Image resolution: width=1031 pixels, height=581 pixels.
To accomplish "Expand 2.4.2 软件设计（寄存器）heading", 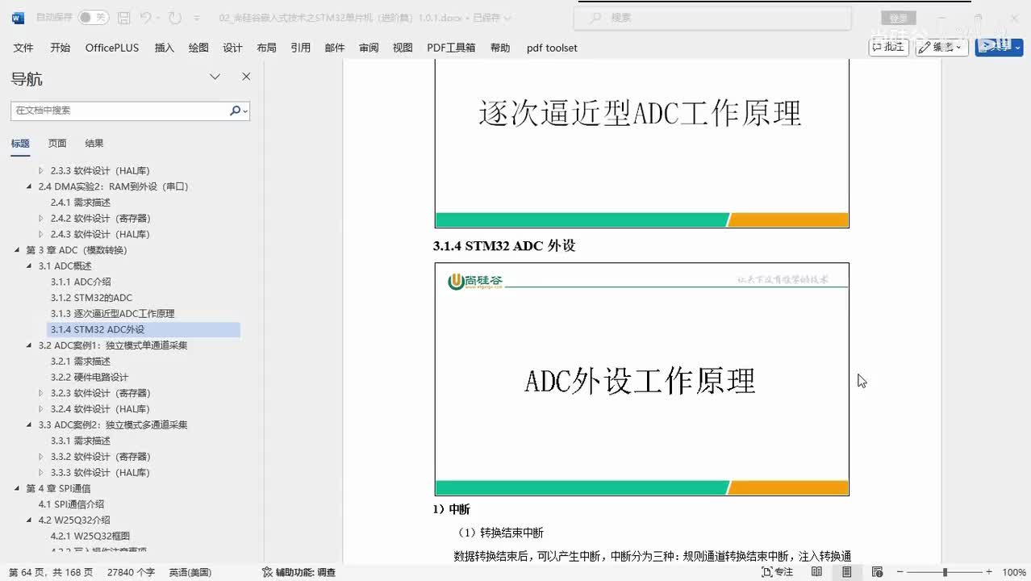I will 42,218.
